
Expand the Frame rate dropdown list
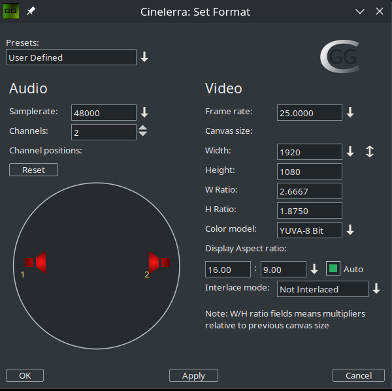click(x=350, y=112)
